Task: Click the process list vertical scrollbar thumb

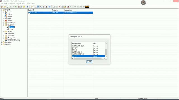Action: coord(106,52)
